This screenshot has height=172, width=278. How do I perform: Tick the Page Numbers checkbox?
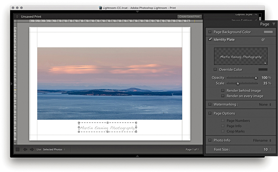pos(223,121)
